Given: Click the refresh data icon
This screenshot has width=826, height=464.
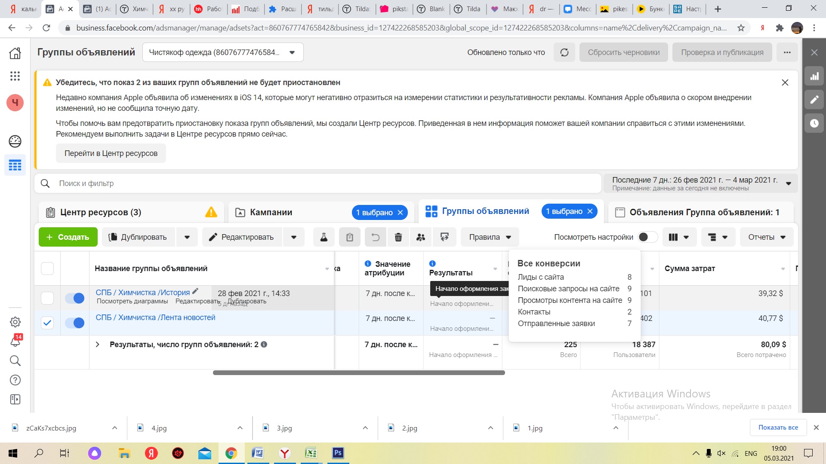Looking at the screenshot, I should (564, 52).
